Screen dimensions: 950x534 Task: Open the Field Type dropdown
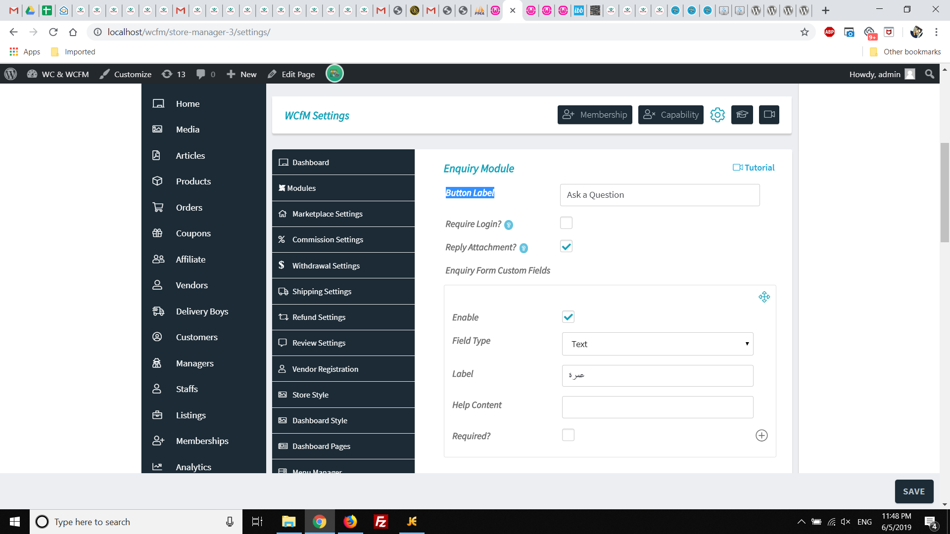point(658,344)
